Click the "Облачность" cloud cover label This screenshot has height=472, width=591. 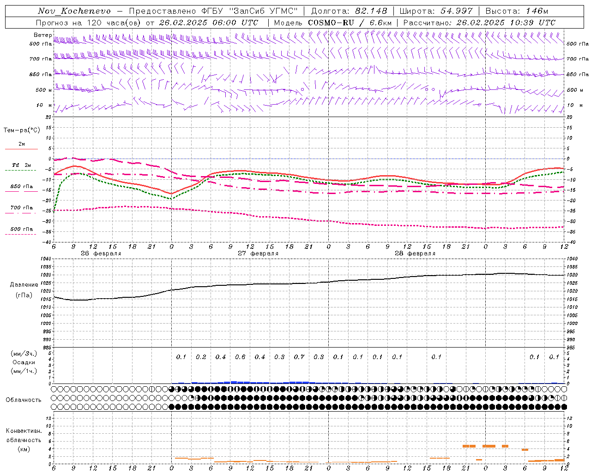24,400
